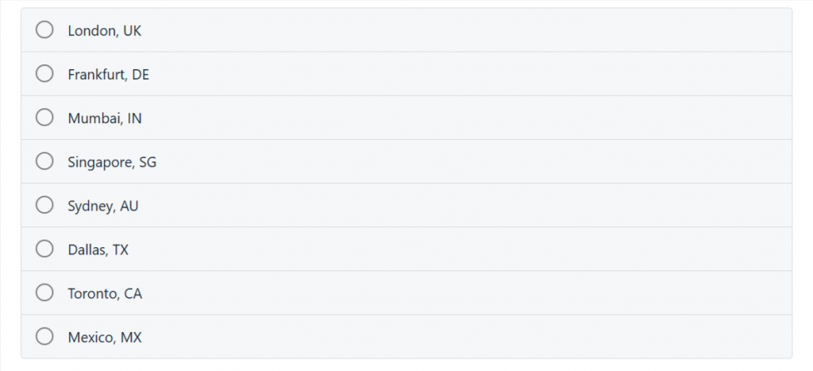The height and width of the screenshot is (371, 813).
Task: Select the Toronto, CA radio button
Action: tap(44, 292)
